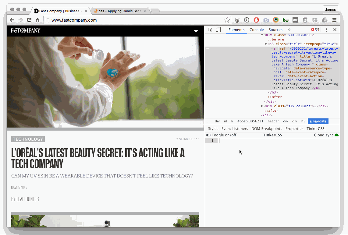Activate the inspect element picker
Viewport: 348px width, 235px height.
(210, 30)
